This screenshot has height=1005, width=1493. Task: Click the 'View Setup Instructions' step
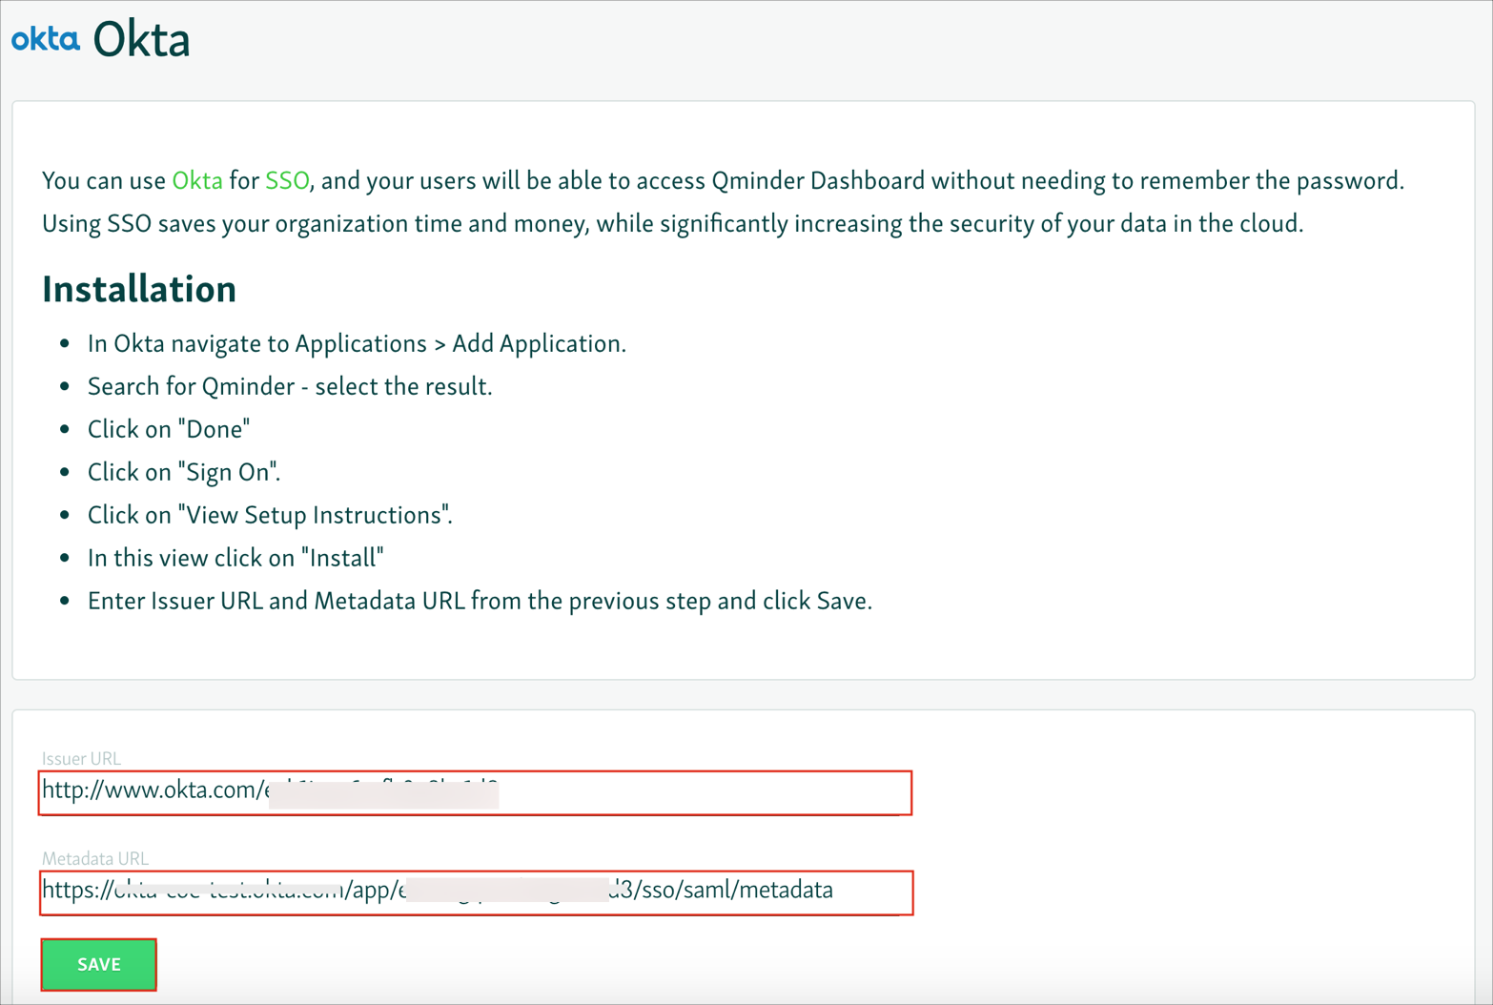(270, 515)
